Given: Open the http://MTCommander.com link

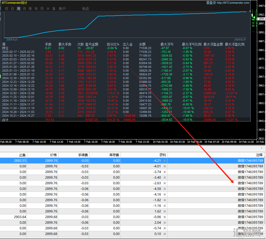Looking at the screenshot, I should click(x=233, y=3).
